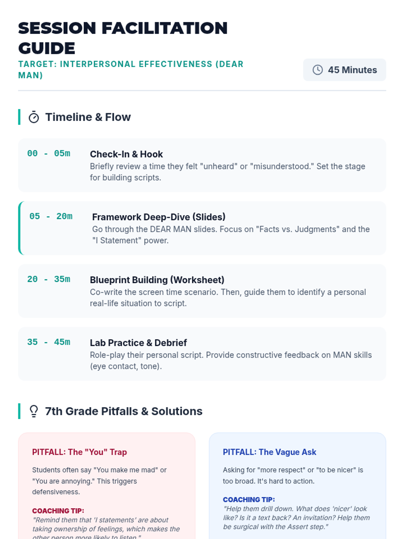404x539 pixels.
Task: Open the Check-In & Hook timeline card
Action: tap(202, 165)
